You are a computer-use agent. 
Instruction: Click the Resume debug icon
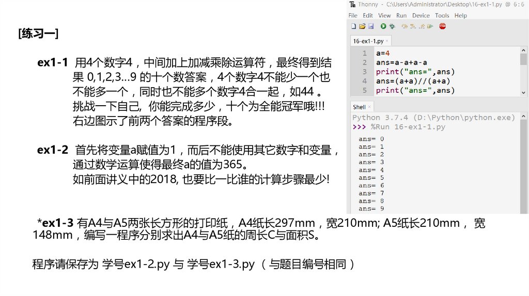[430, 26]
